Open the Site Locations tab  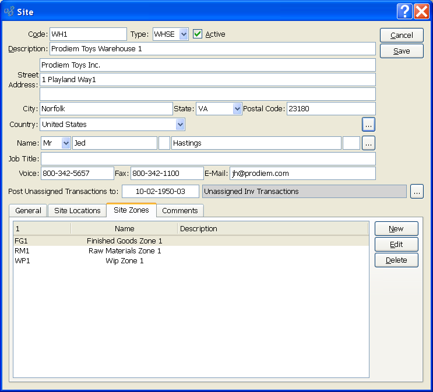(x=77, y=211)
